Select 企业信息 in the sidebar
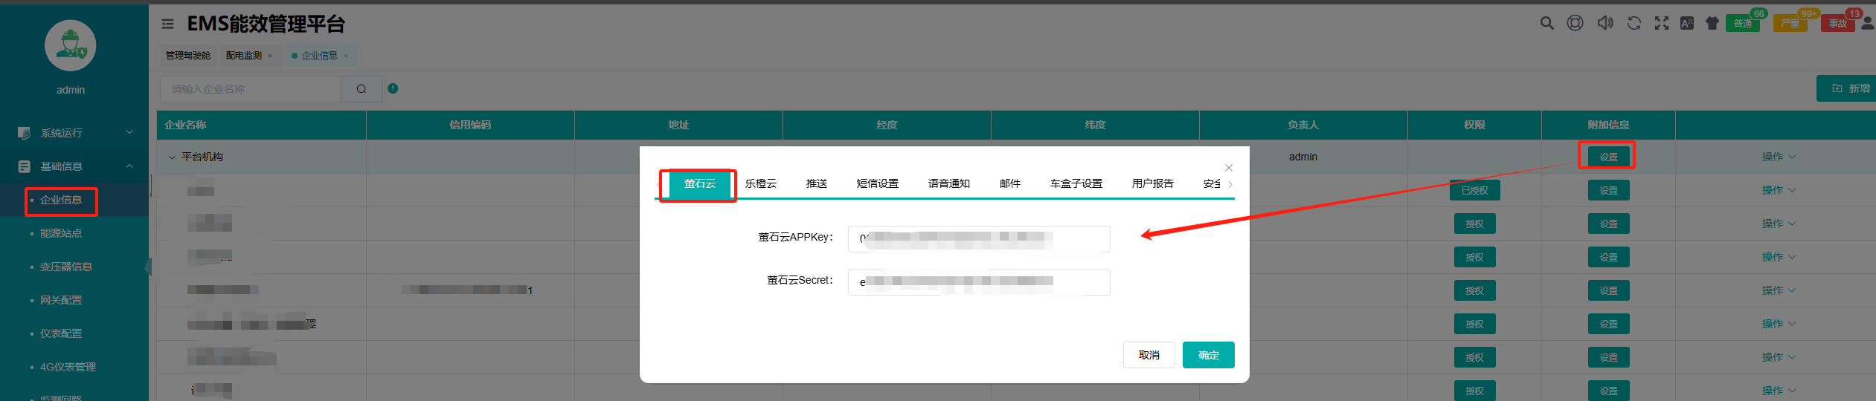Viewport: 1876px width, 401px height. coord(61,200)
